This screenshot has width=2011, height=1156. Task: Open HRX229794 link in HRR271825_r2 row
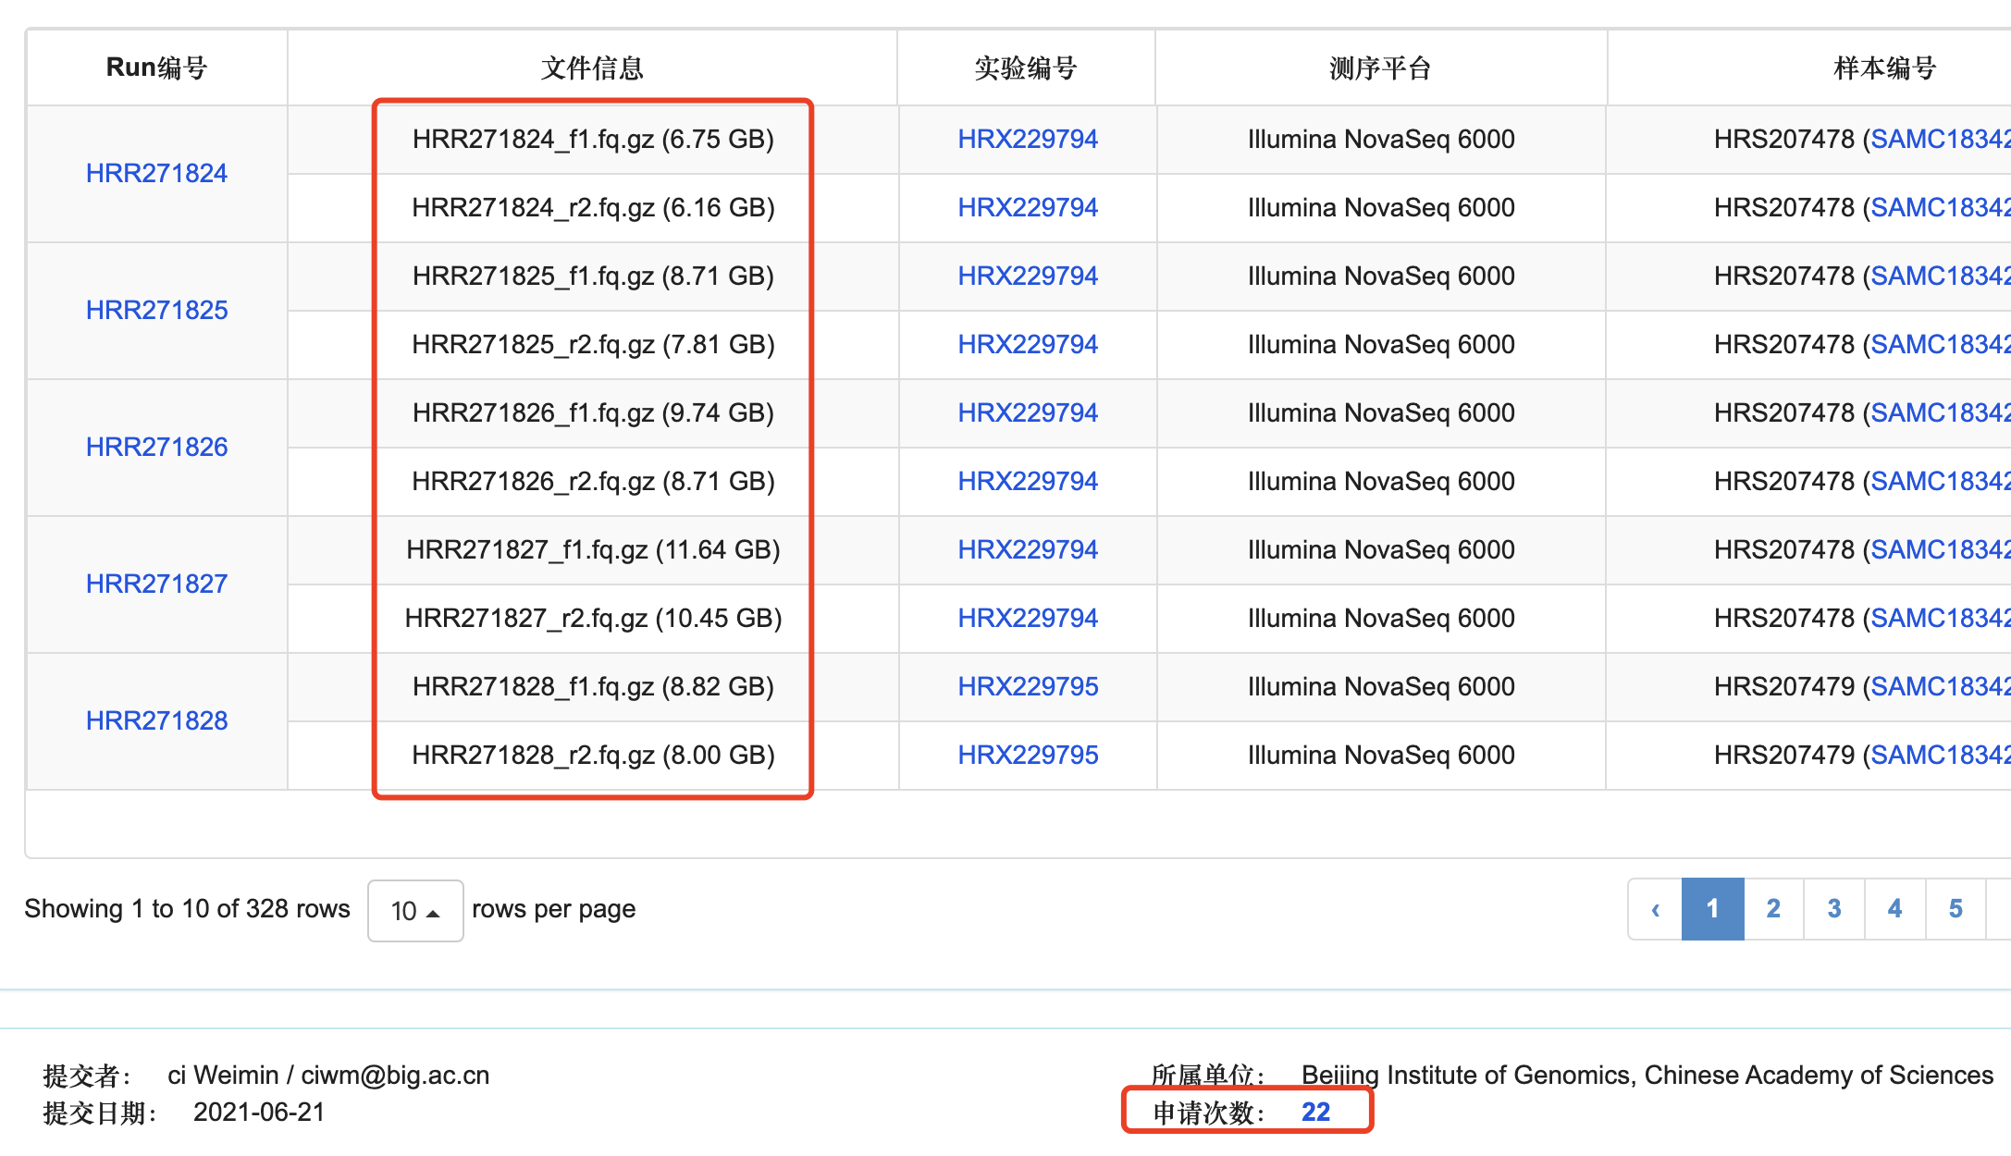pos(1028,344)
